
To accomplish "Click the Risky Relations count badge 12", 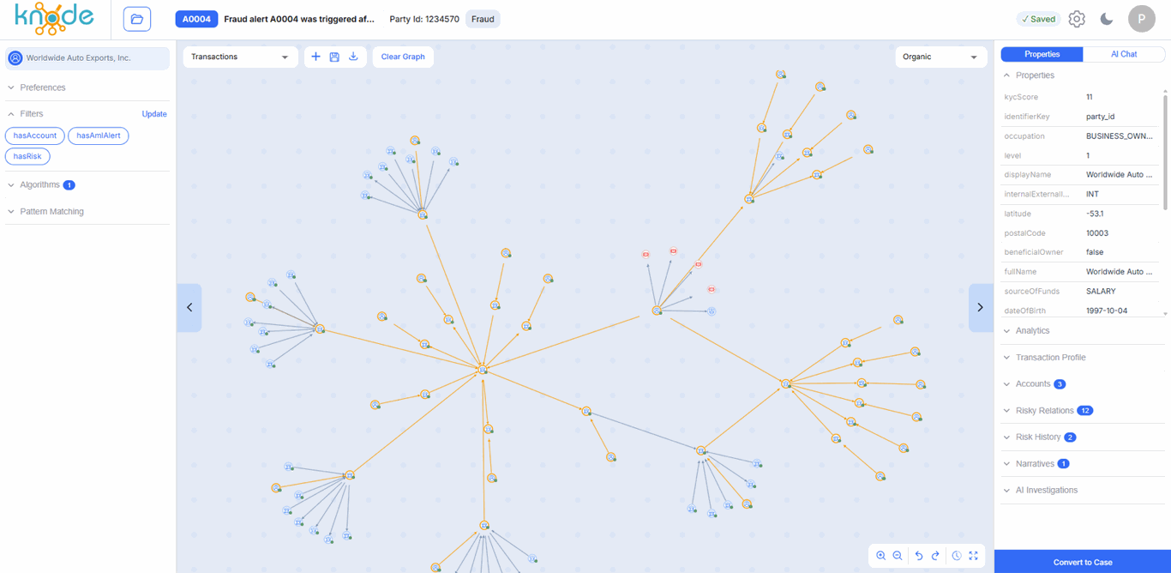I will (x=1084, y=411).
